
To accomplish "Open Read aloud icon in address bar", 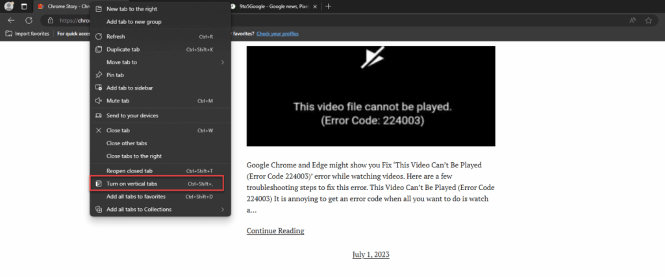I will click(x=633, y=20).
